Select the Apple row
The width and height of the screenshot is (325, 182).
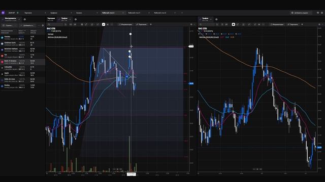click(x=22, y=74)
